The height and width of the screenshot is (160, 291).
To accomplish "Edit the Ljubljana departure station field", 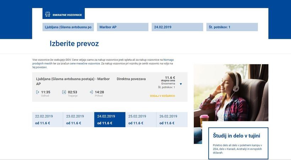I will (x=68, y=27).
